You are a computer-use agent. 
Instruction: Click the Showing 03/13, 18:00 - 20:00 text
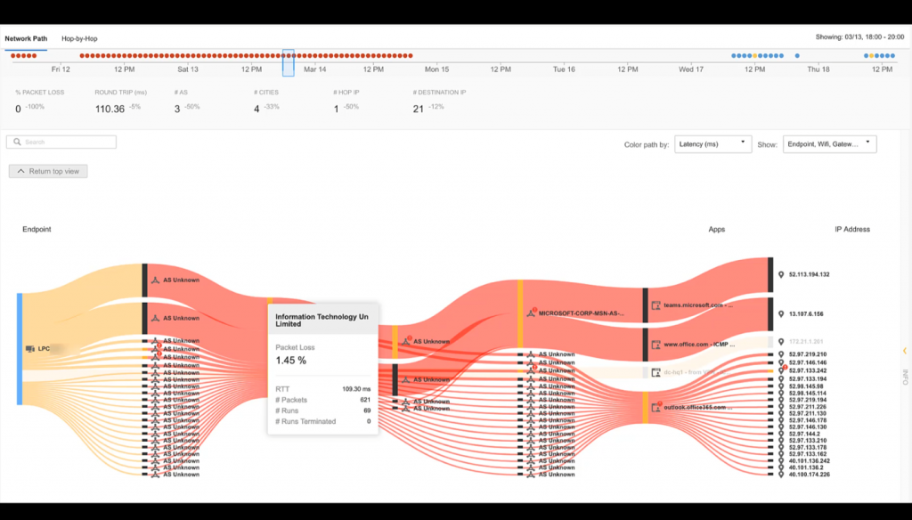click(x=859, y=37)
